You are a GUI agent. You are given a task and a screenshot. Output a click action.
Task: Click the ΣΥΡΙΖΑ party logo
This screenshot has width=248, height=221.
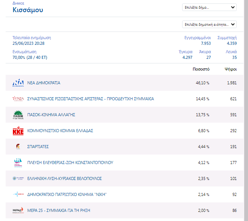[18, 99]
